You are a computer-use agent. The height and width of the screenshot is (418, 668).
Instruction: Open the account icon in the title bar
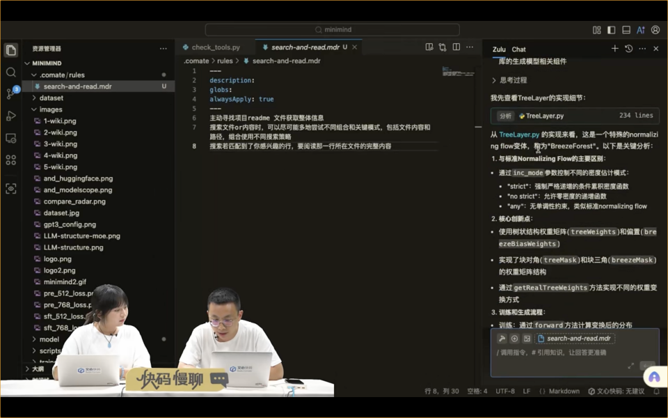click(655, 30)
